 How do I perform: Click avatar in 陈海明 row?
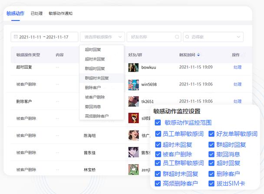click(x=133, y=135)
